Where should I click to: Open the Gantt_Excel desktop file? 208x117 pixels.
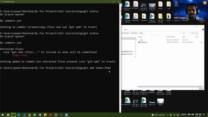tap(127, 101)
